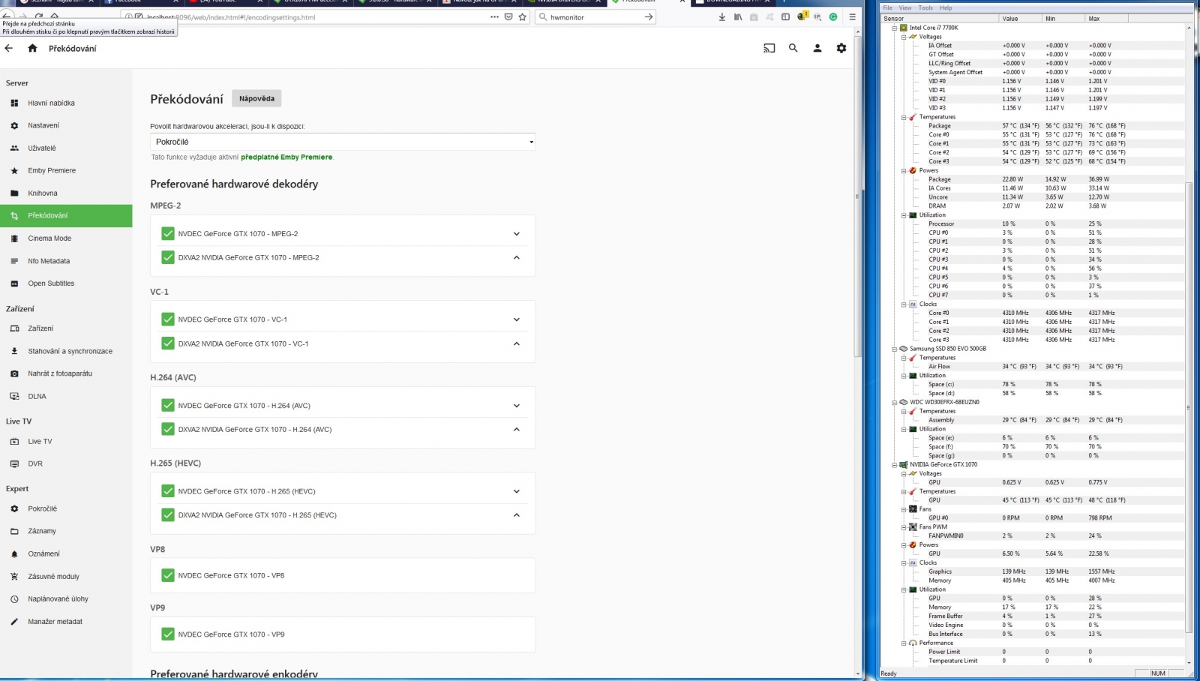Follow the předplatné Emby Premiere link
The height and width of the screenshot is (681, 1200).
point(286,157)
